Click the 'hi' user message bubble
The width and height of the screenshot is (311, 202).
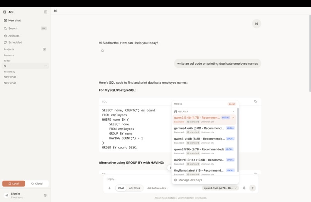257,24
